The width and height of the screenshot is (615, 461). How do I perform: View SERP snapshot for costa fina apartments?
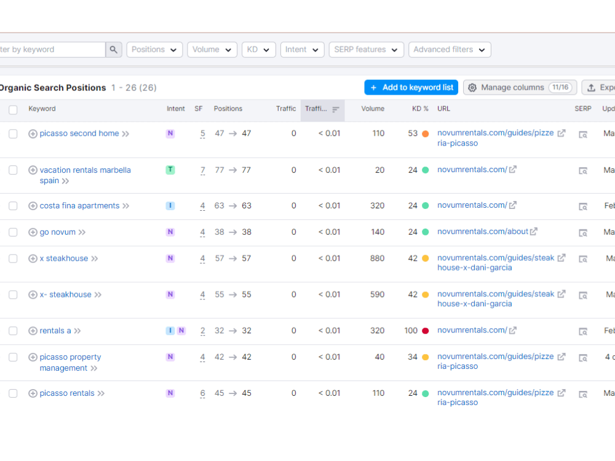click(583, 207)
